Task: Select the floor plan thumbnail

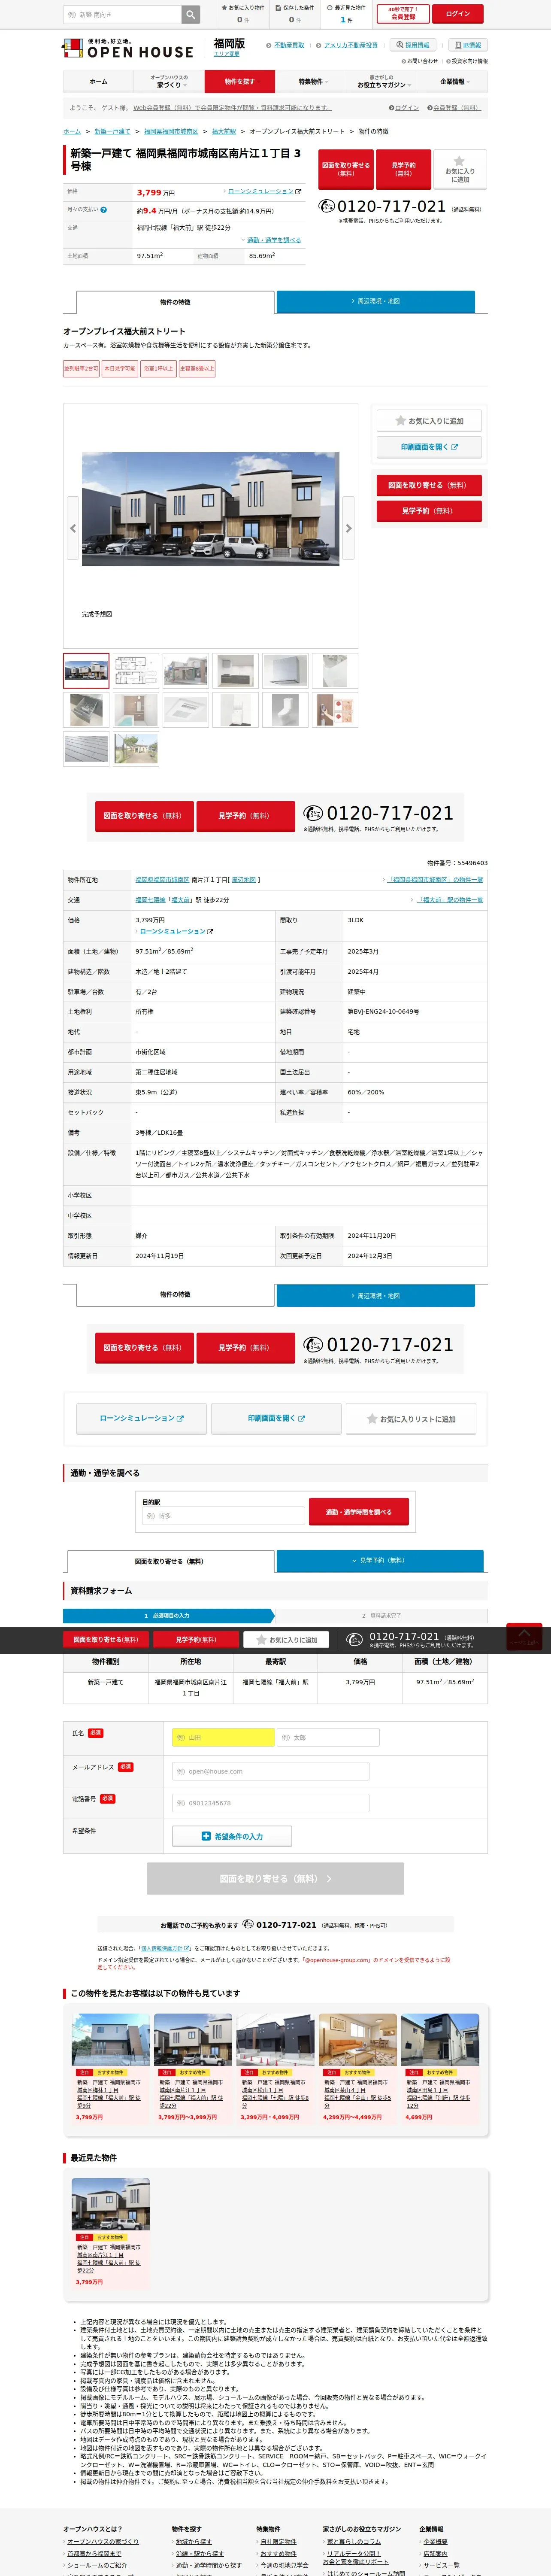Action: [x=136, y=671]
